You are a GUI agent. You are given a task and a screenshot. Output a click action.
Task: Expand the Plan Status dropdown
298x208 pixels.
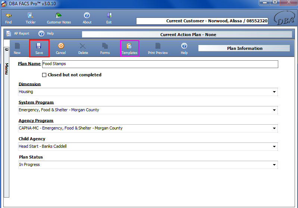coord(274,165)
